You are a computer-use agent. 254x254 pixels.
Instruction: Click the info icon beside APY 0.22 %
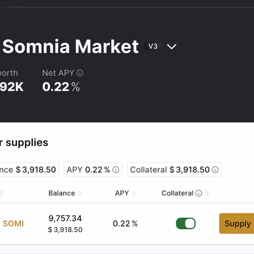pyautogui.click(x=116, y=170)
